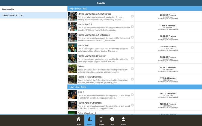Click the Driver Overhead 2 title

(x=87, y=113)
